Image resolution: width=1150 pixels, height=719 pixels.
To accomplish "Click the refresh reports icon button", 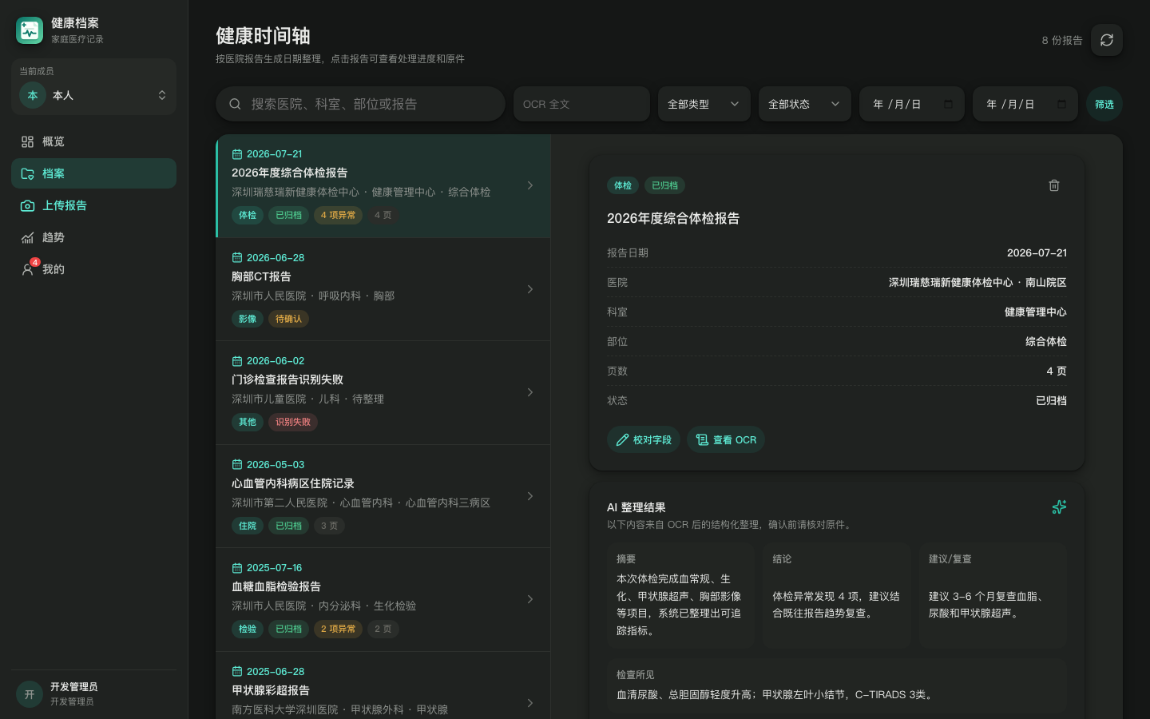I will (1106, 40).
